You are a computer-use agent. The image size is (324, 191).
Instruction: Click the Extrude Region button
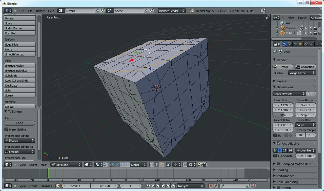point(19,66)
